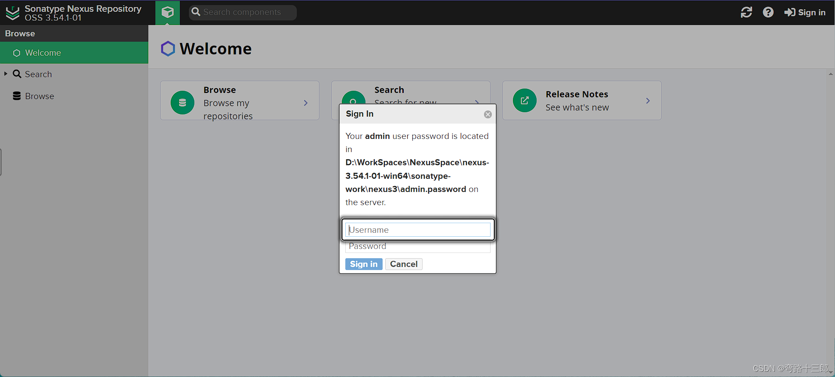Click the Welcome page heading
The image size is (835, 377).
click(216, 49)
